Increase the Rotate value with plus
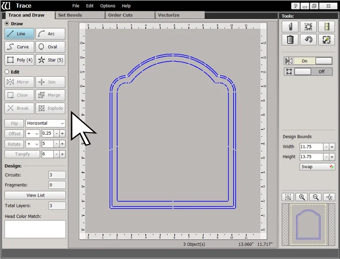The height and width of the screenshot is (259, 340). (x=62, y=144)
